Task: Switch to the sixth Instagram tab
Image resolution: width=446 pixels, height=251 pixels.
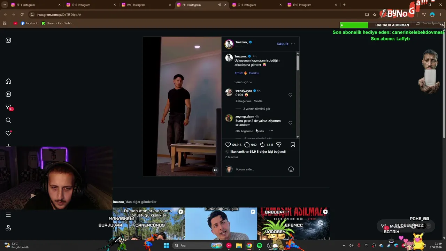Action: click(x=312, y=5)
